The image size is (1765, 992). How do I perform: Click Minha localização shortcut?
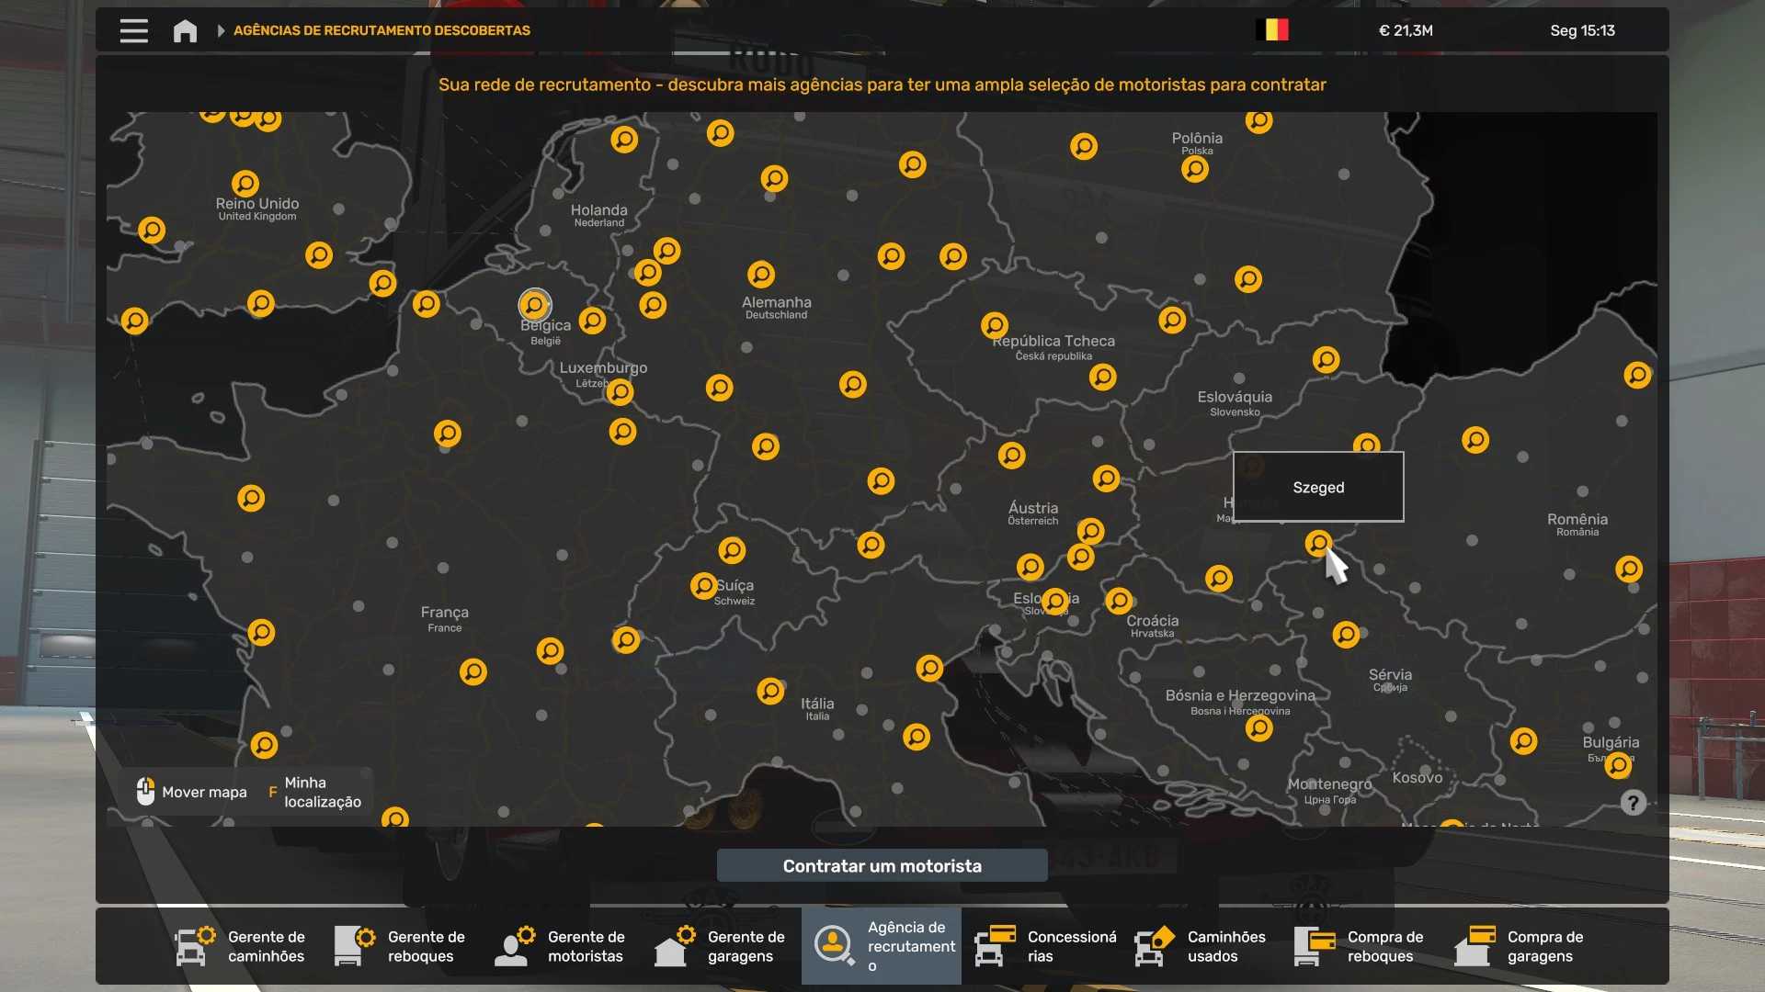316,792
